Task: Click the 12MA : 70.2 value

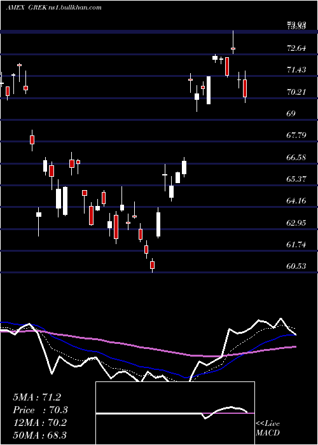Action: pos(39,423)
